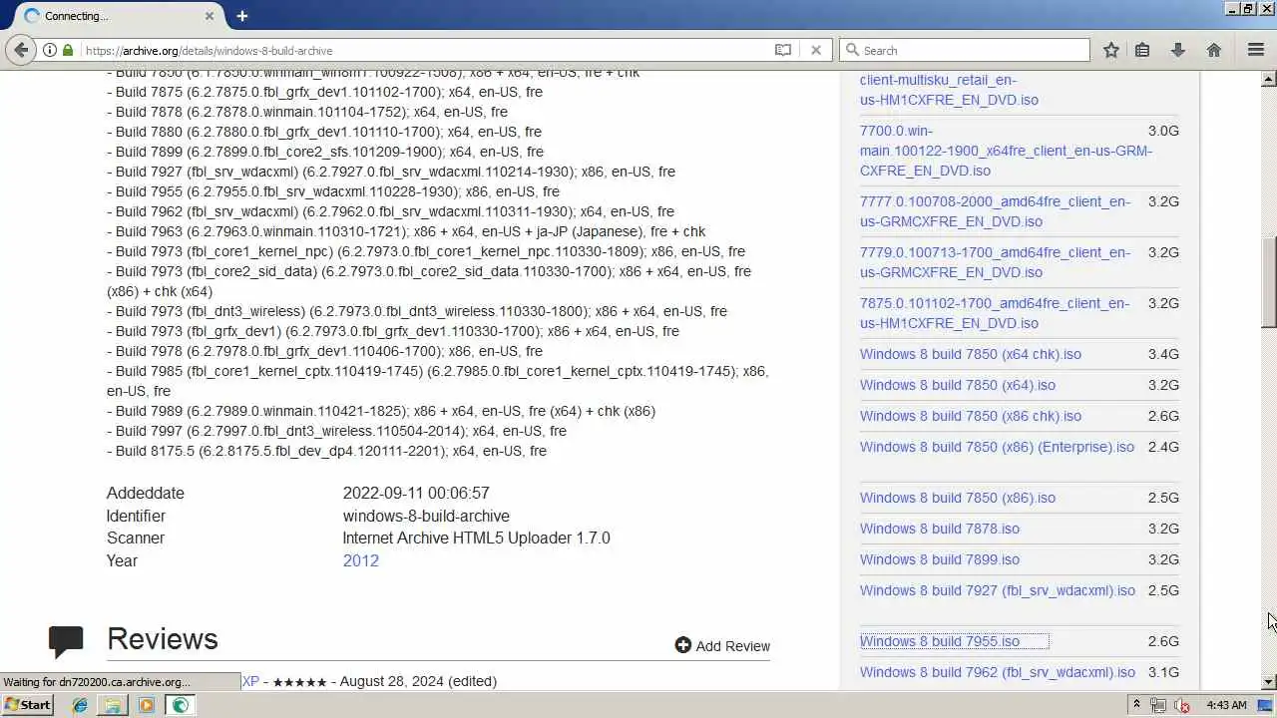Download build 7850 (x86) (Enterprise).iso
The height and width of the screenshot is (718, 1277).
coord(998,447)
